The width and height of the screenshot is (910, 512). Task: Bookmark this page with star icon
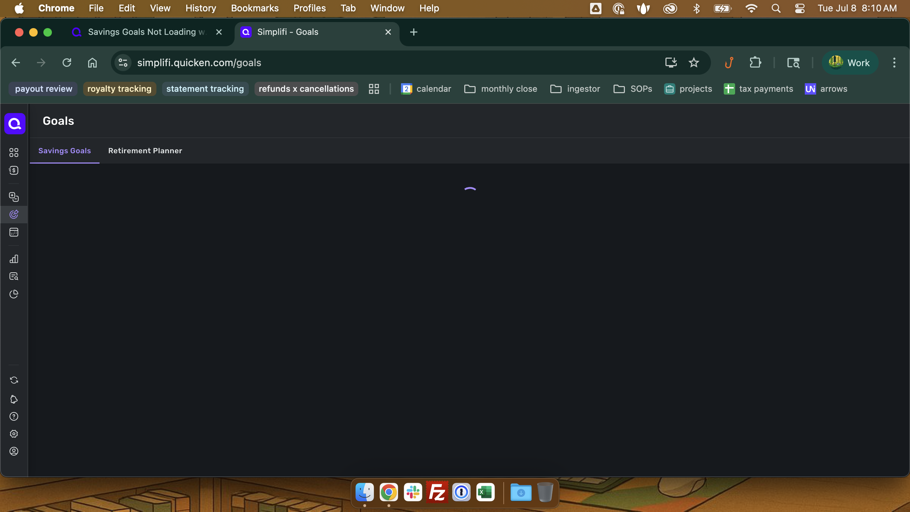tap(694, 63)
